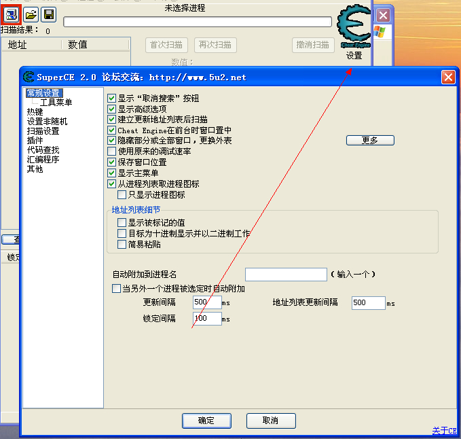Click the 地址 column header
The image size is (461, 439).
tap(32, 45)
